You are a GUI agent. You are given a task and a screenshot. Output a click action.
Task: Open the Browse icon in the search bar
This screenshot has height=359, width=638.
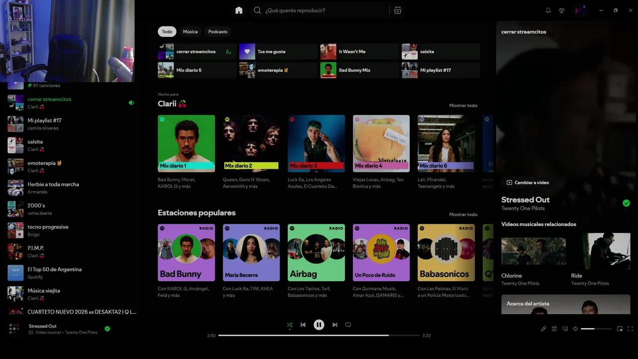[x=397, y=10]
